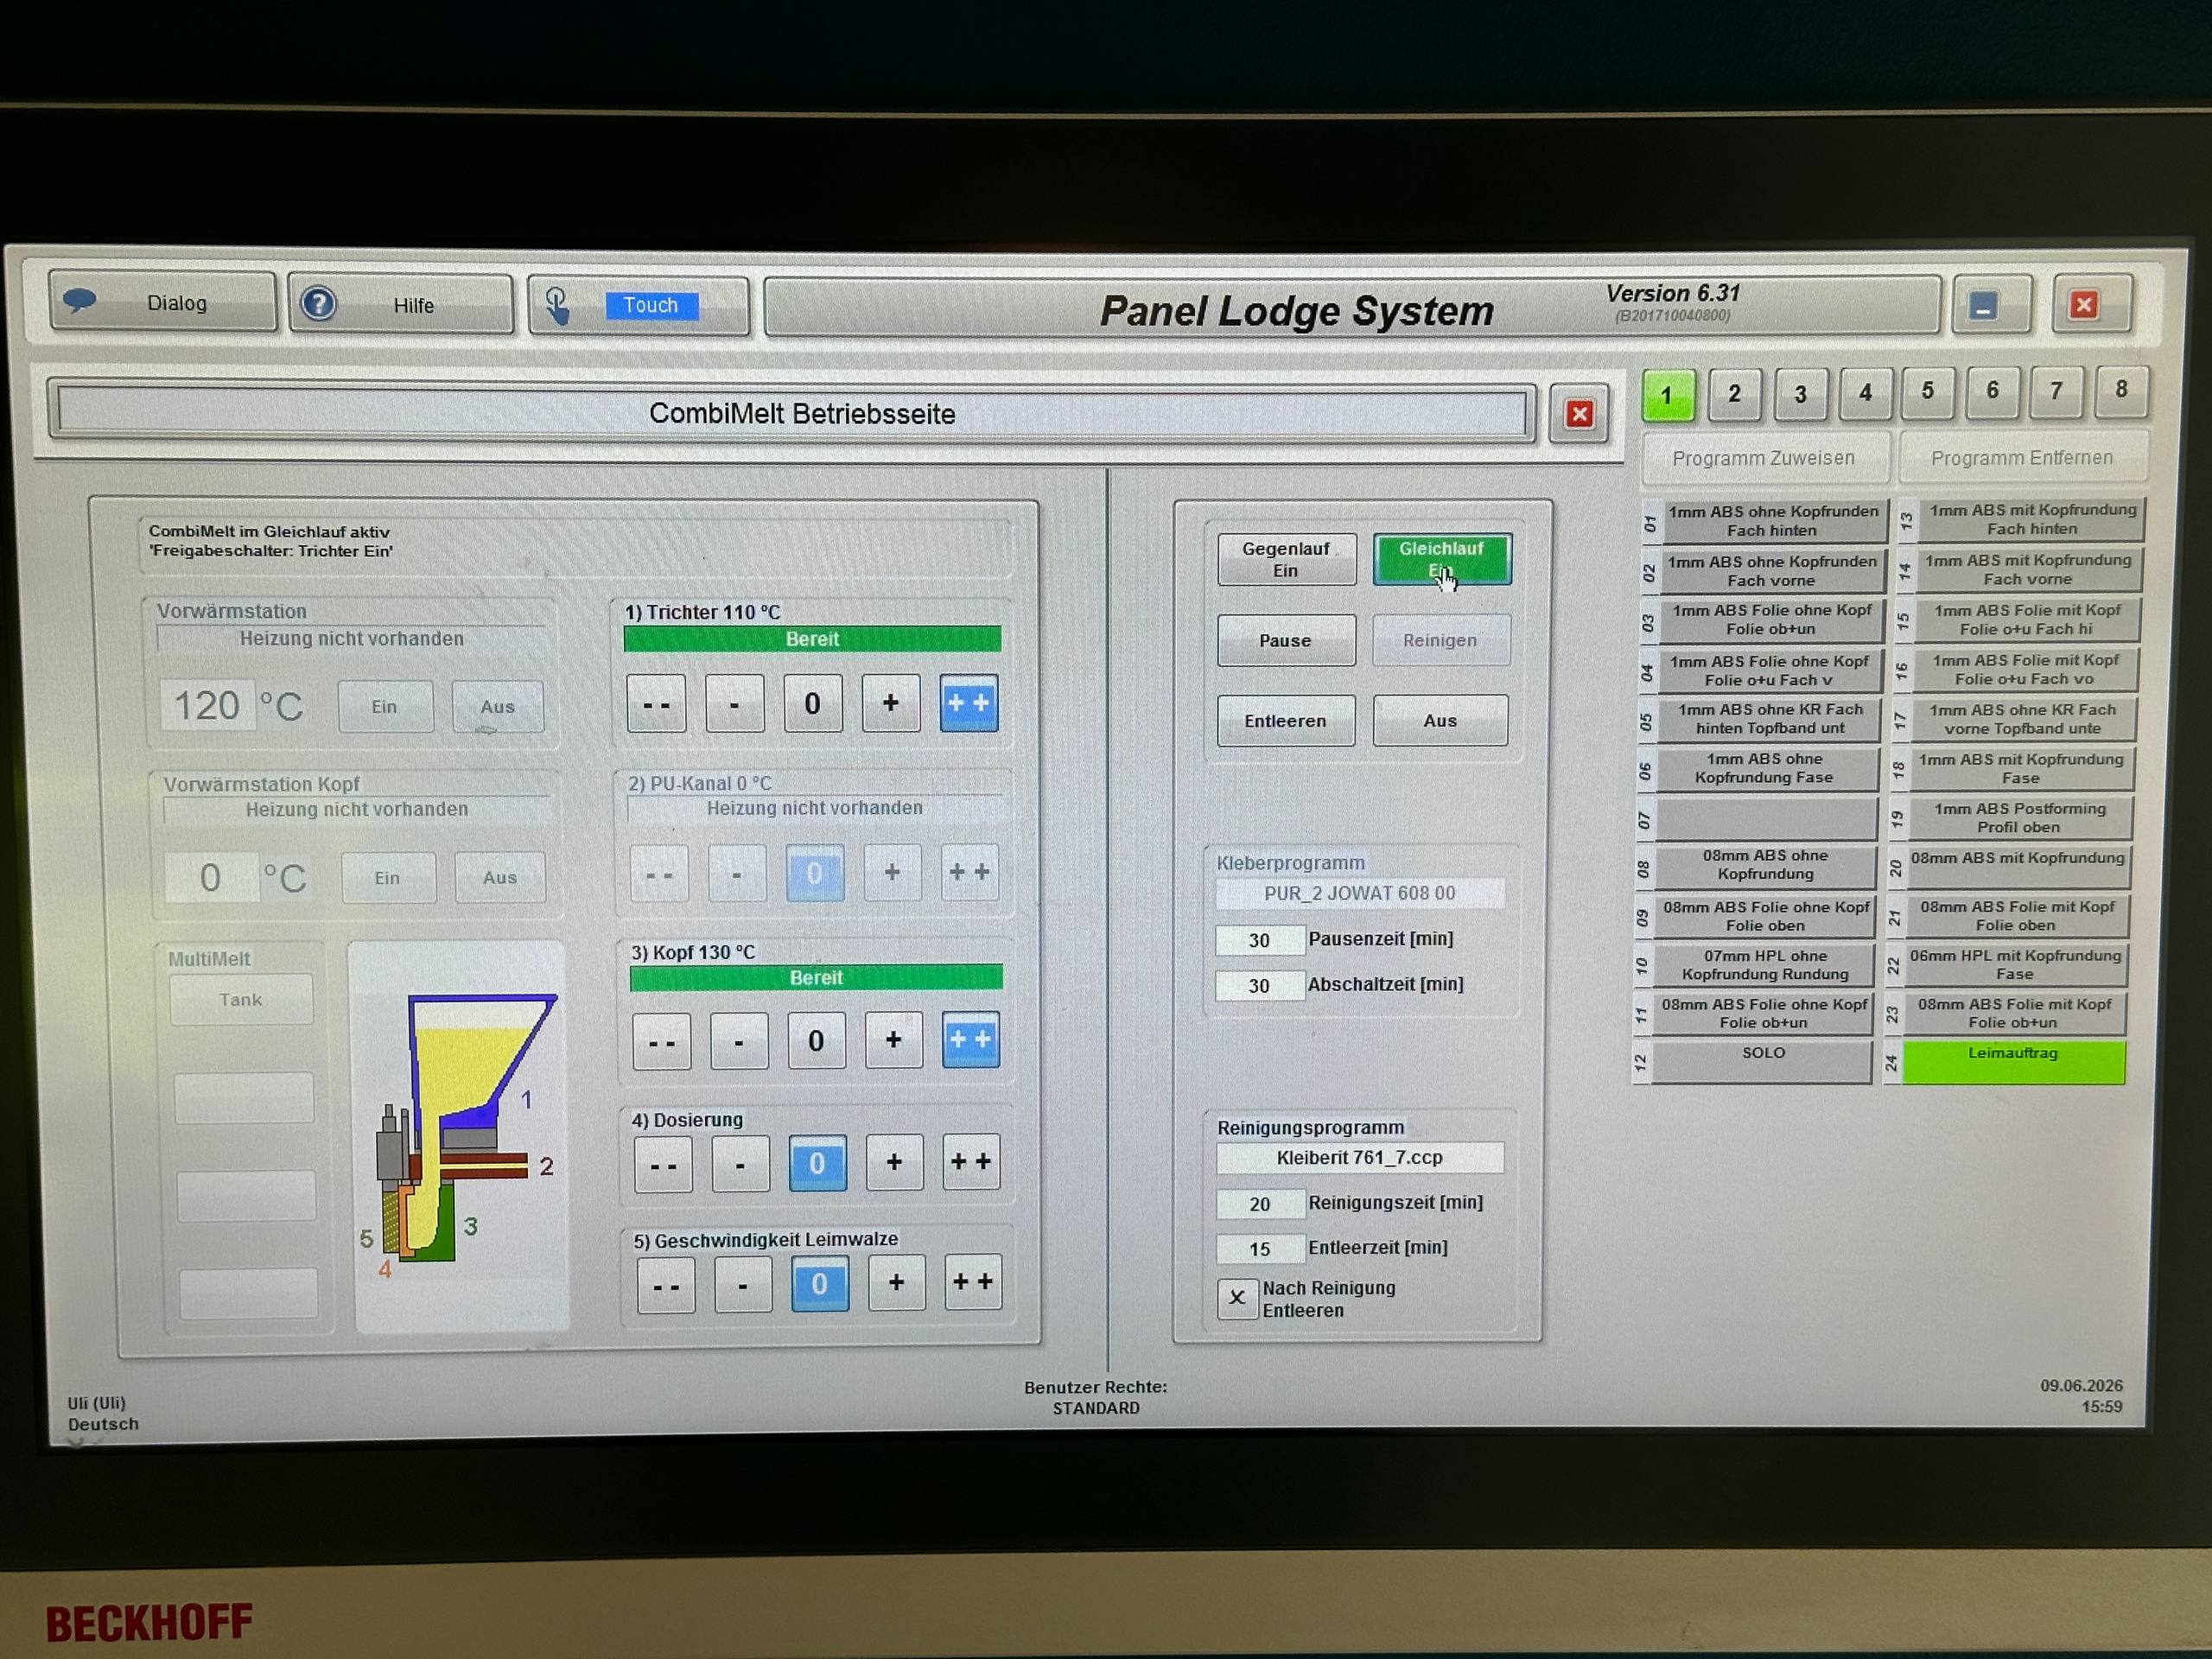Select the Kleberprogramm PUR_2 JOWAT 608 00 field

(x=1360, y=893)
